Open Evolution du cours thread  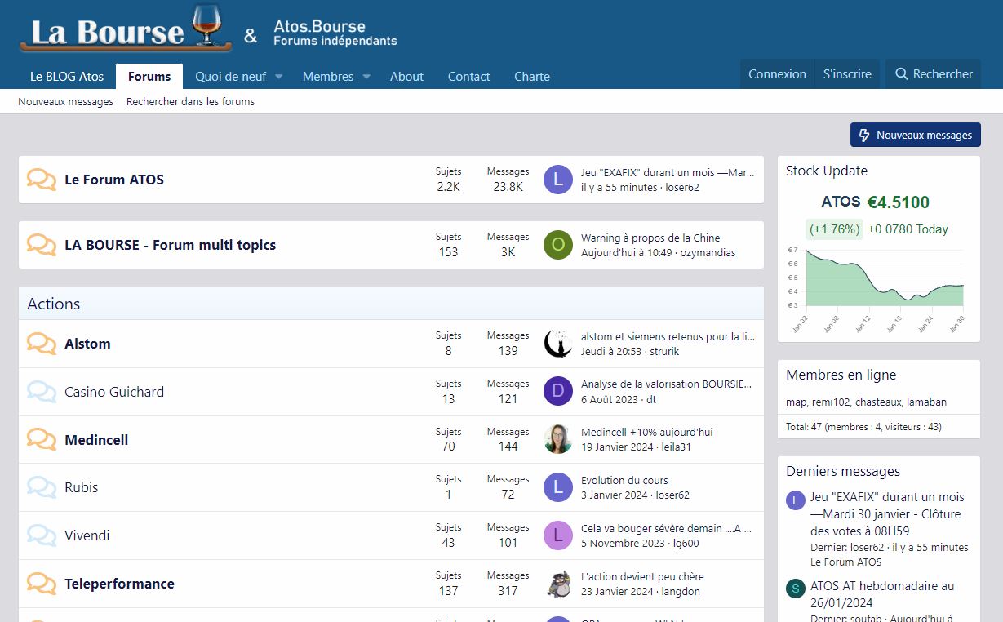pyautogui.click(x=624, y=481)
